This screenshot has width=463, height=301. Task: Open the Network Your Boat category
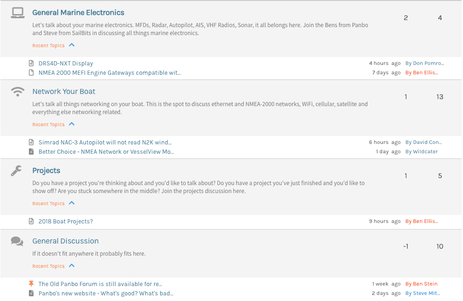[64, 91]
